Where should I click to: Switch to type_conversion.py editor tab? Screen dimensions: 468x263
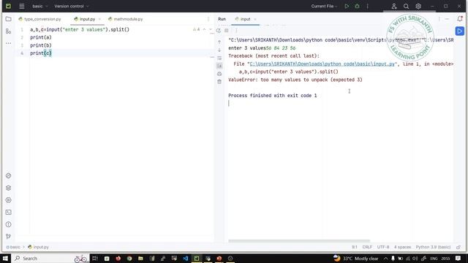(39, 19)
